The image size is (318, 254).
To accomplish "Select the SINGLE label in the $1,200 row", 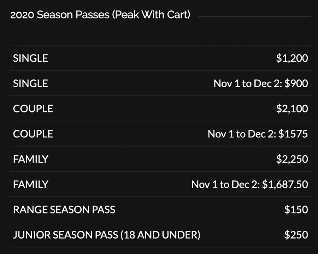I will pos(30,58).
